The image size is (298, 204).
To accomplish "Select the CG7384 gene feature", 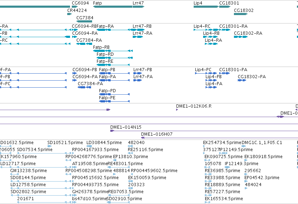I will coord(84,21).
